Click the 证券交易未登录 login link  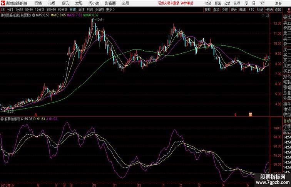coord(169,3)
